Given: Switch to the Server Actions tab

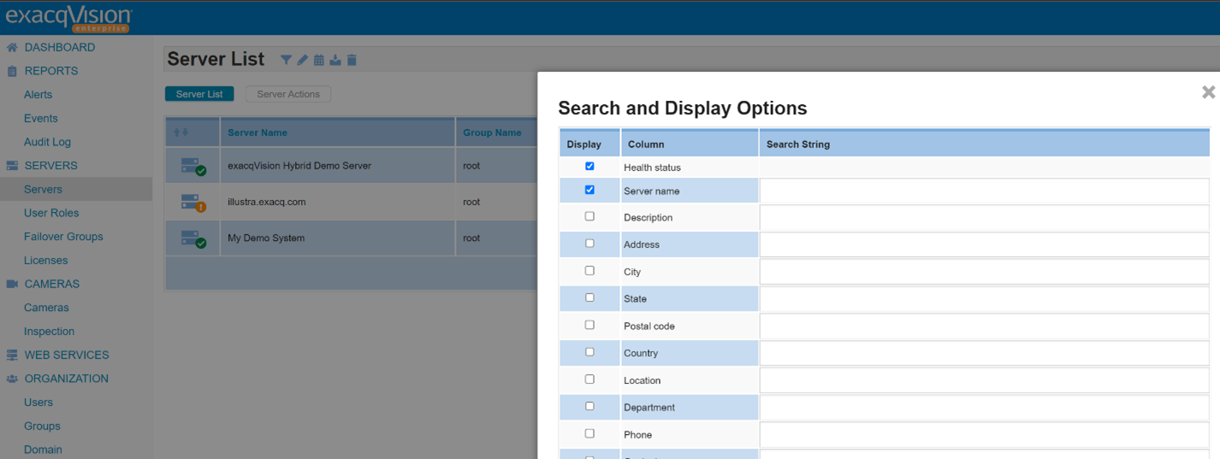Looking at the screenshot, I should click(x=288, y=94).
